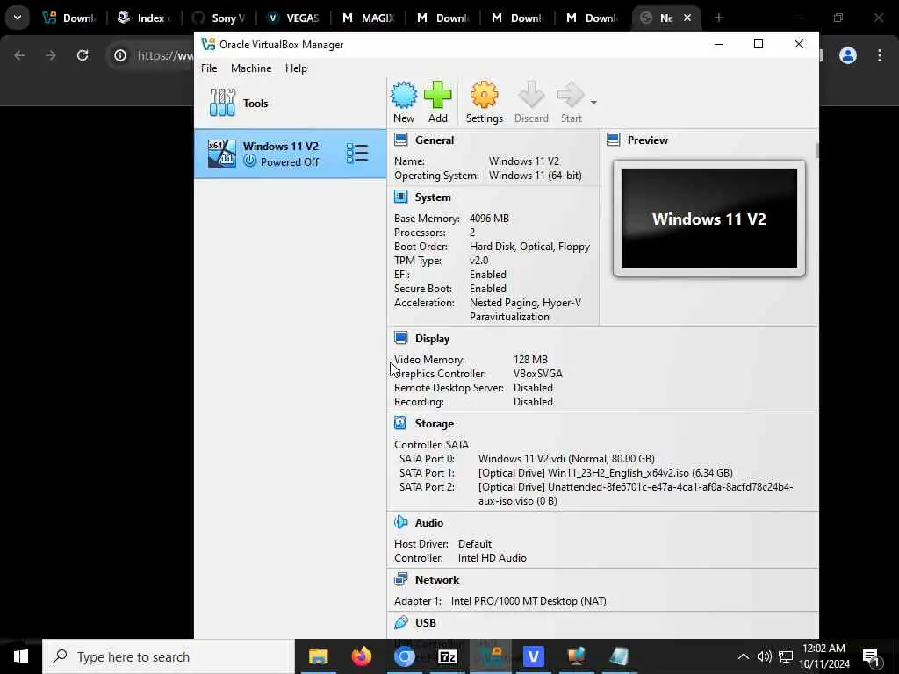Click the Discard toolbar icon
Screen dimensions: 899x674
(531, 95)
